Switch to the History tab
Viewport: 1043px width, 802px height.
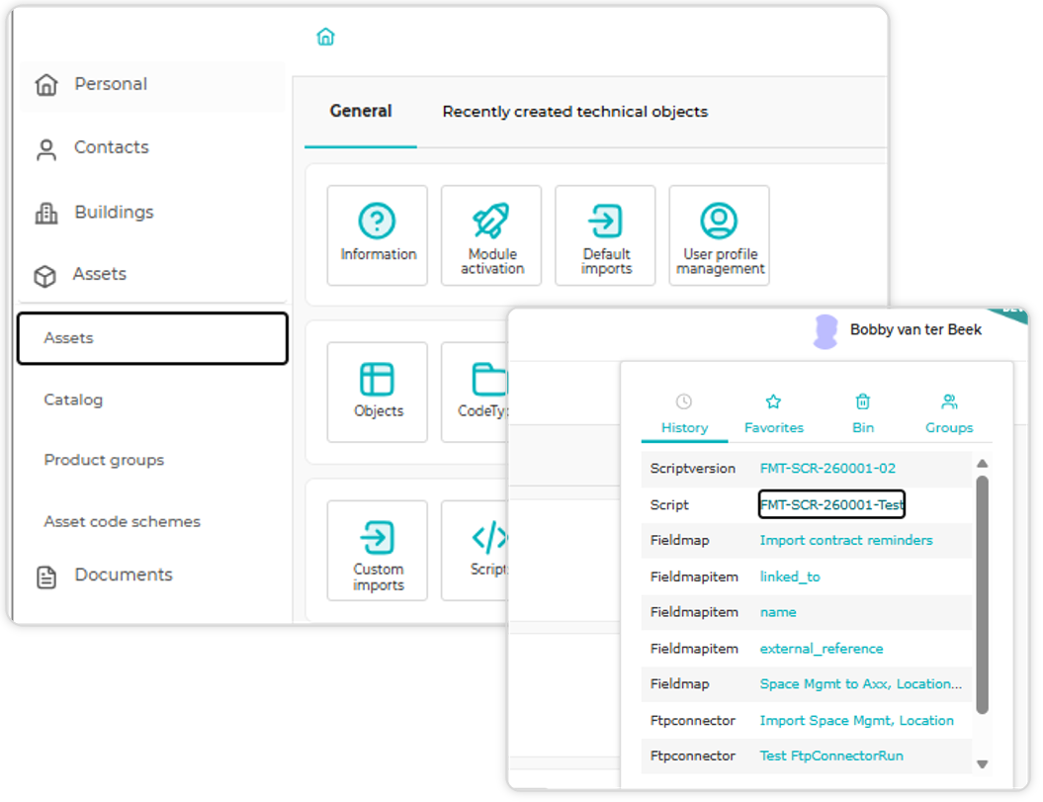pos(684,415)
